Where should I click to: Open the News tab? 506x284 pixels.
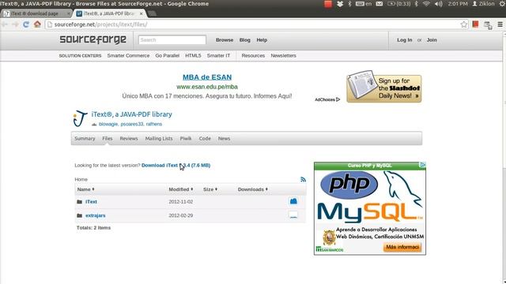pos(224,139)
